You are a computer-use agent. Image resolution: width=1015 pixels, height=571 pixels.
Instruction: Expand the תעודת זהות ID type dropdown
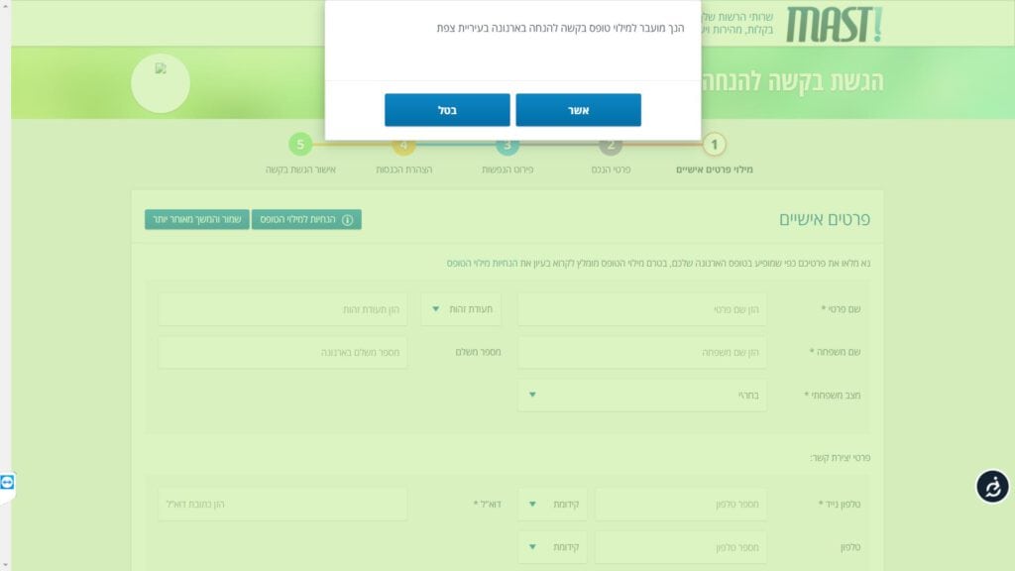(461, 309)
